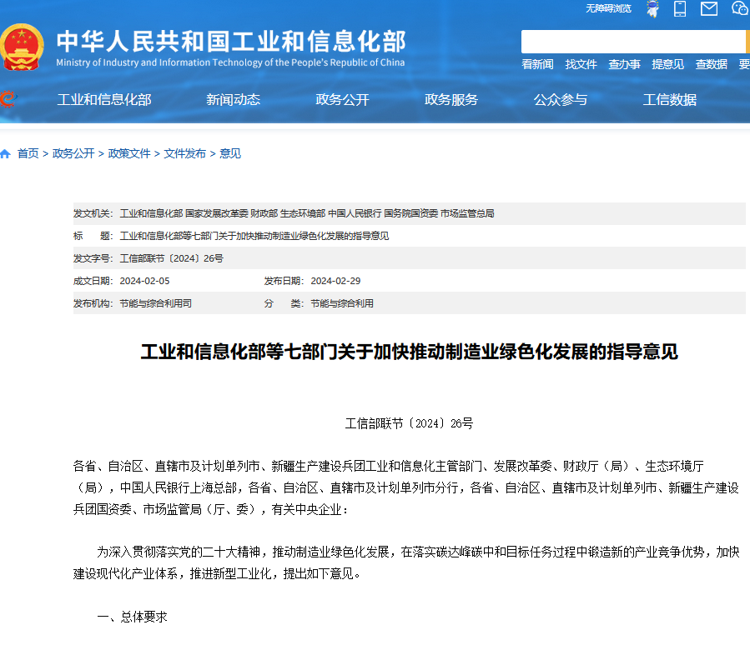Go to 政策文件 in the breadcrumb
Viewport: 750px width, 650px height.
coord(129,153)
